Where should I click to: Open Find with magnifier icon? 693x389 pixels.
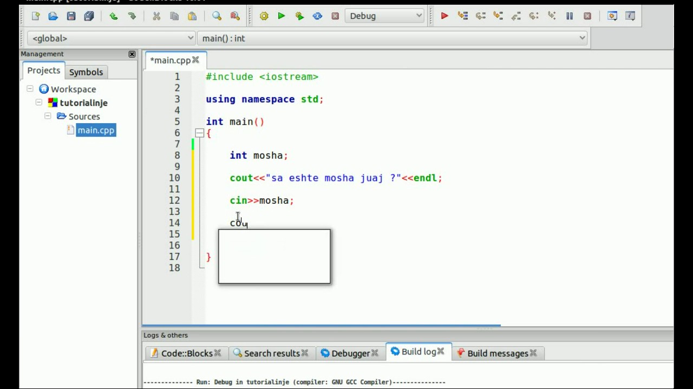tap(217, 16)
